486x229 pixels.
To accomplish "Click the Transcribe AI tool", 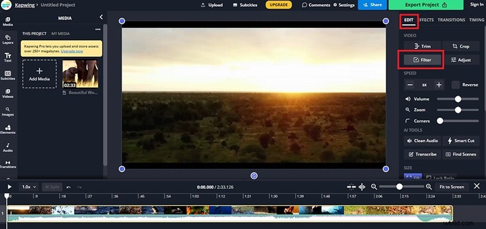I will coord(422,154).
